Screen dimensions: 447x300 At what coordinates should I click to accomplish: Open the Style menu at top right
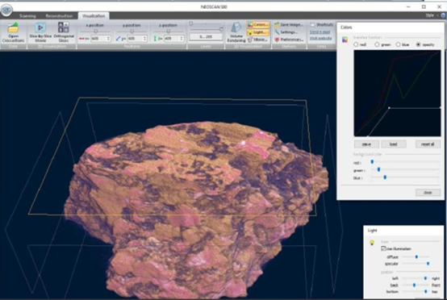pyautogui.click(x=430, y=15)
